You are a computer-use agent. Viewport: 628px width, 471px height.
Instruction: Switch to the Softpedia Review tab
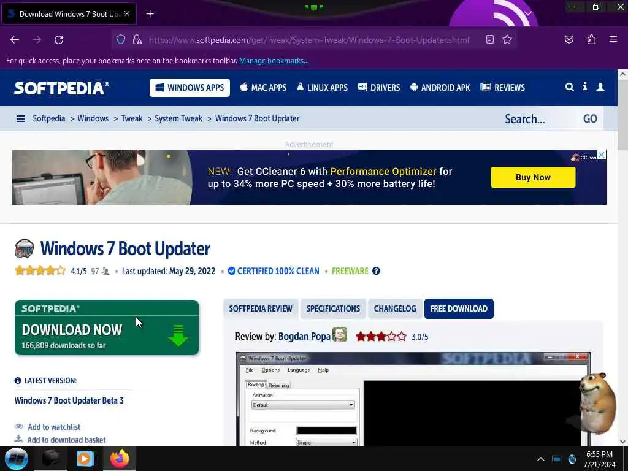click(261, 309)
